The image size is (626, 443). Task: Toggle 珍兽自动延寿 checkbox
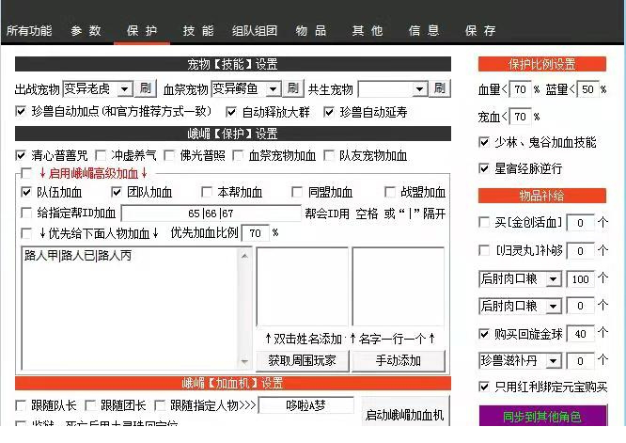329,112
